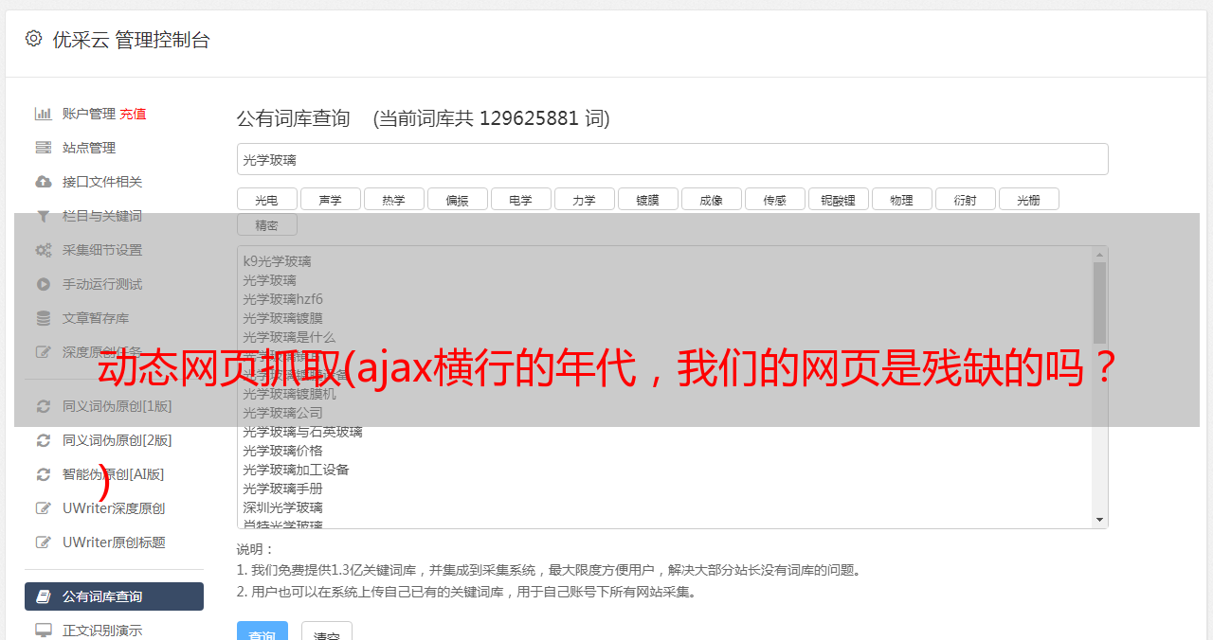Viewport: 1213px width, 640px height.
Task: Click the keyword search field containing 光学玻璃
Action: click(x=672, y=160)
